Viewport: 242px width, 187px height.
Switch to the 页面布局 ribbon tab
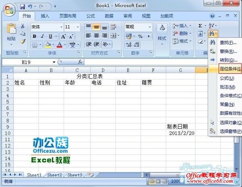click(x=68, y=16)
